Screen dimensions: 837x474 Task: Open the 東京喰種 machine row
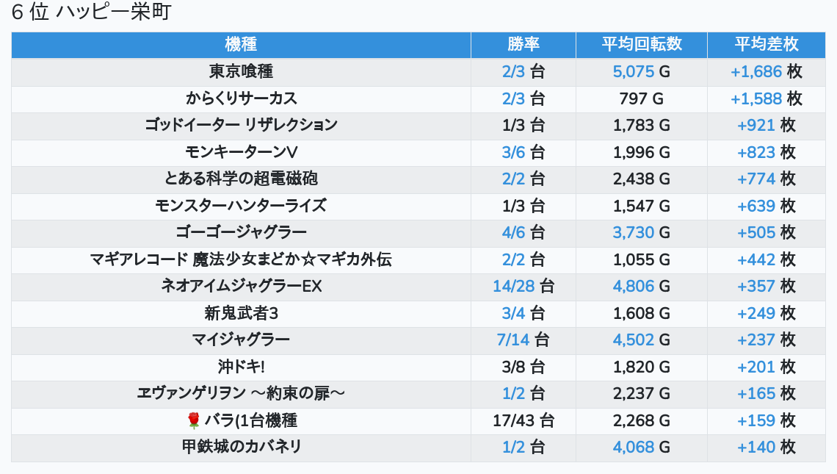click(x=241, y=72)
